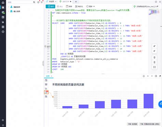This screenshot has height=127, width=162.
Task: Click the LIMIT 100 code line
Action: (58, 69)
